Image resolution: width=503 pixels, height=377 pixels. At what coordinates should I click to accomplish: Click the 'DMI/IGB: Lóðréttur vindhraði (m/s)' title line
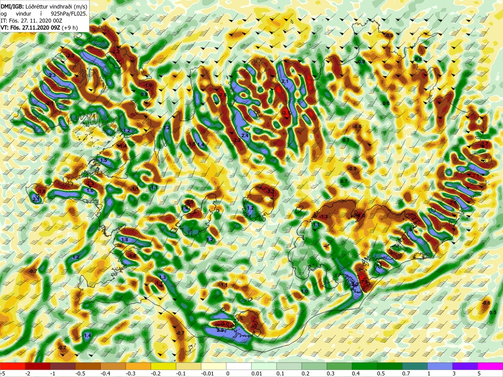tap(44, 7)
